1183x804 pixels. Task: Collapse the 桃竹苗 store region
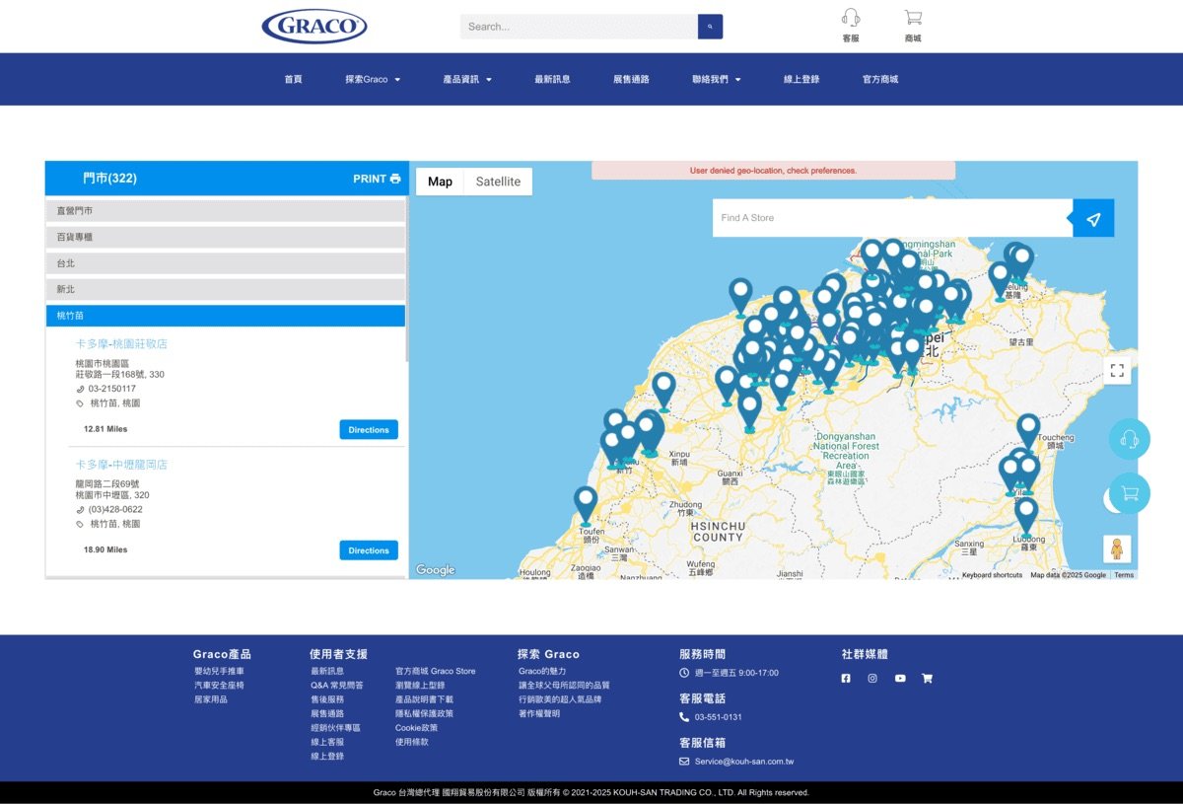[x=225, y=316]
